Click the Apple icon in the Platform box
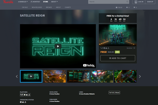 pos(27,95)
